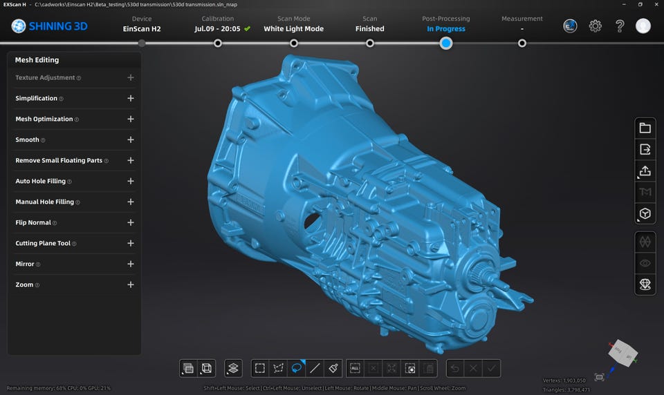The height and width of the screenshot is (395, 664).
Task: Click the upload share icon
Action: click(645, 171)
